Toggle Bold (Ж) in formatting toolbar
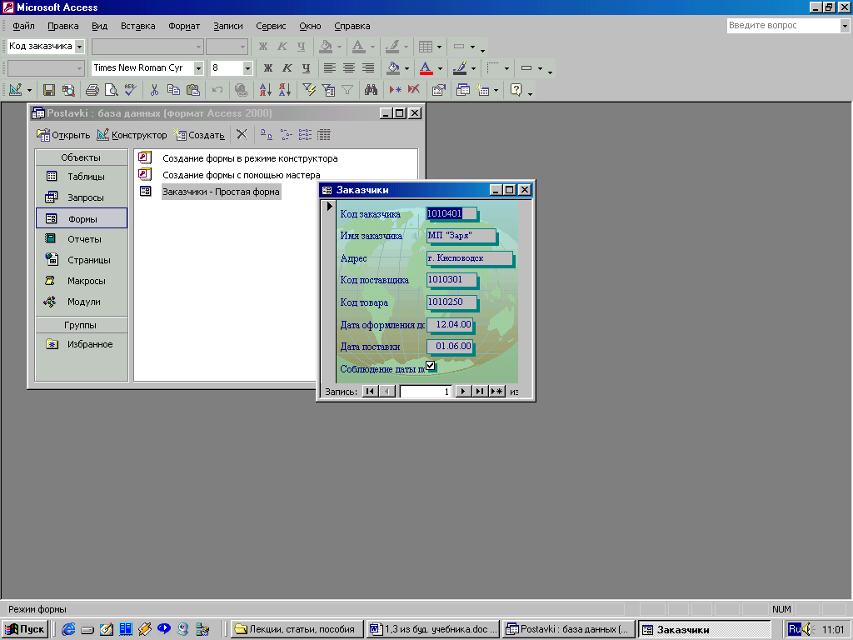 268,68
